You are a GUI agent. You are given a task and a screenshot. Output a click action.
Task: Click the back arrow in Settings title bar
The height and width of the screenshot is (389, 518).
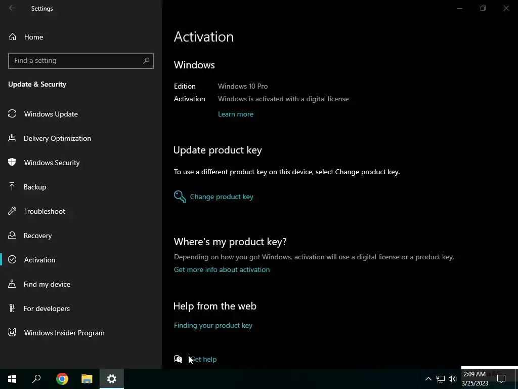12,8
